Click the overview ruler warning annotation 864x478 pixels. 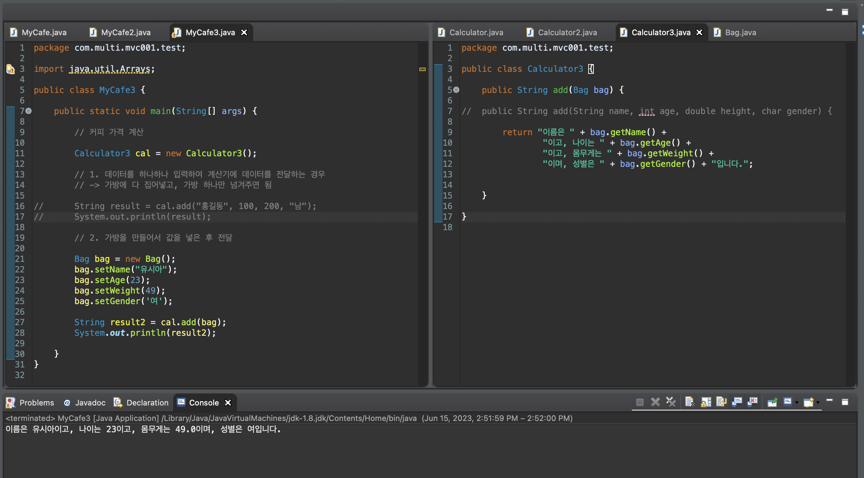coord(423,69)
